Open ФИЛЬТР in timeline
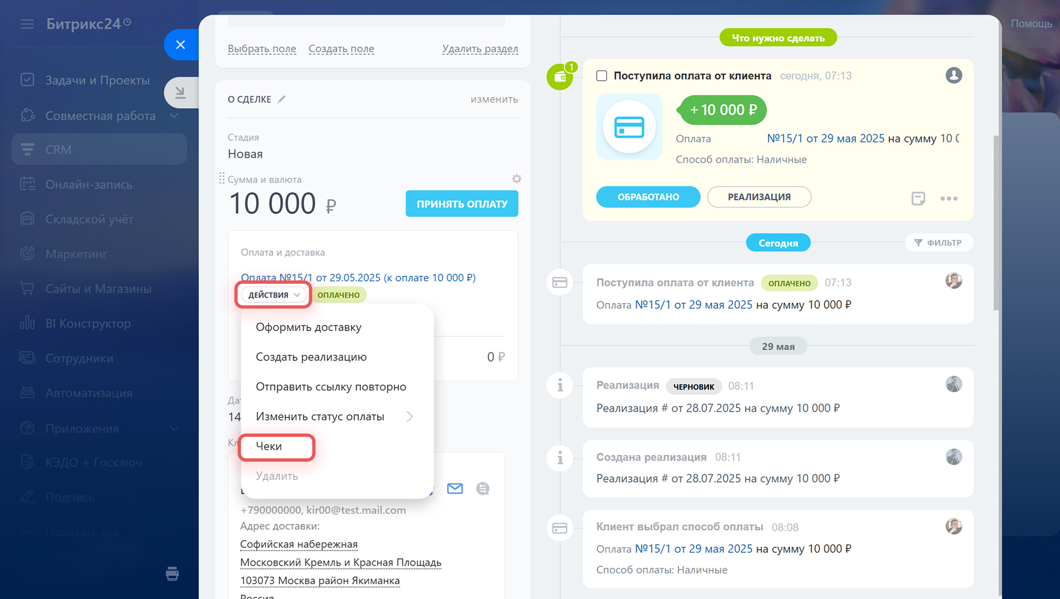This screenshot has width=1060, height=599. pos(938,243)
